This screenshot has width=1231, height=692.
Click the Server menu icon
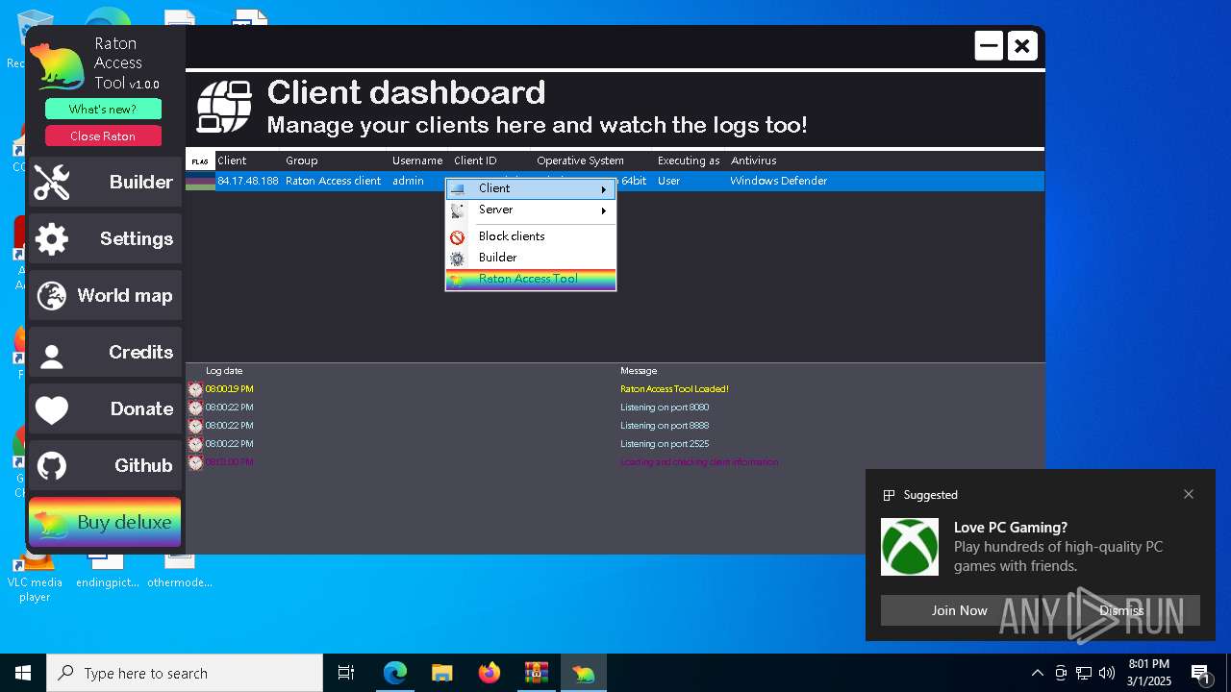click(x=458, y=210)
